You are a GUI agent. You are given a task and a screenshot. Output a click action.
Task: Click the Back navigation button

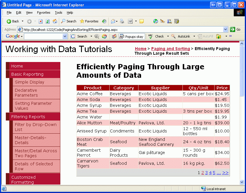(x=13, y=21)
